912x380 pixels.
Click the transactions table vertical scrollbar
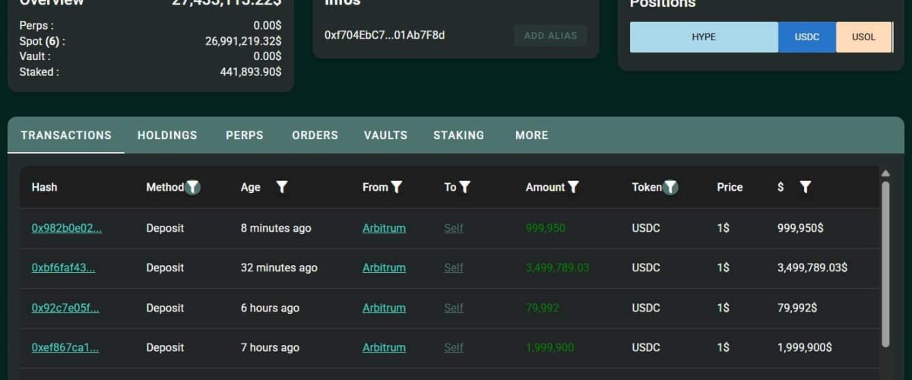pos(885,258)
